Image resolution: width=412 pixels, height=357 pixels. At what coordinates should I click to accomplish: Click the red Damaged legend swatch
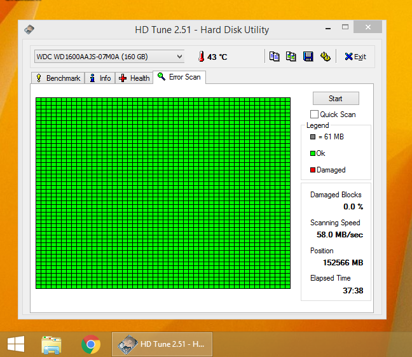pos(313,170)
